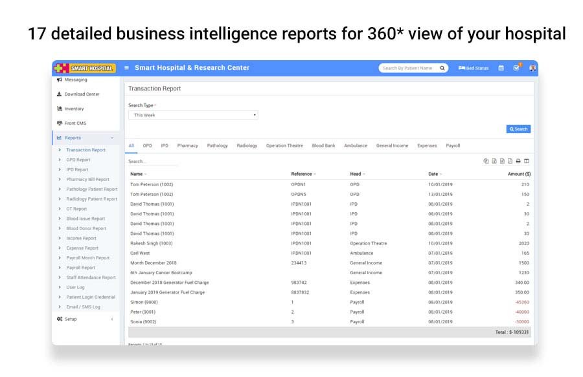The width and height of the screenshot is (583, 377).
Task: Open Staff Attendance Report in sidebar
Action: tap(91, 277)
